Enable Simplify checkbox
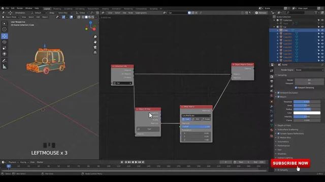The width and height of the screenshot is (325, 182). (x=279, y=170)
